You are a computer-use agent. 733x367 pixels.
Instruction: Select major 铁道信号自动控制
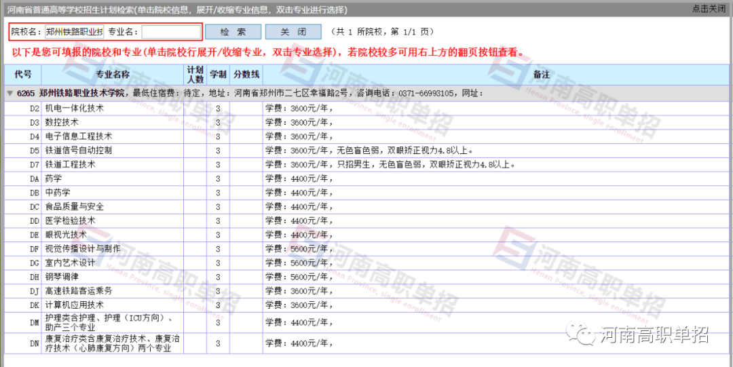coord(79,151)
